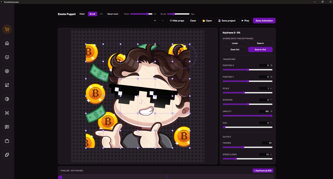Focus the Opacity value field

264,111
